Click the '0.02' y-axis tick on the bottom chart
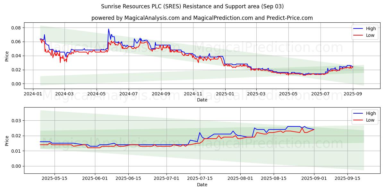Image resolution: width=385 pixels, height=192 pixels. (16, 136)
